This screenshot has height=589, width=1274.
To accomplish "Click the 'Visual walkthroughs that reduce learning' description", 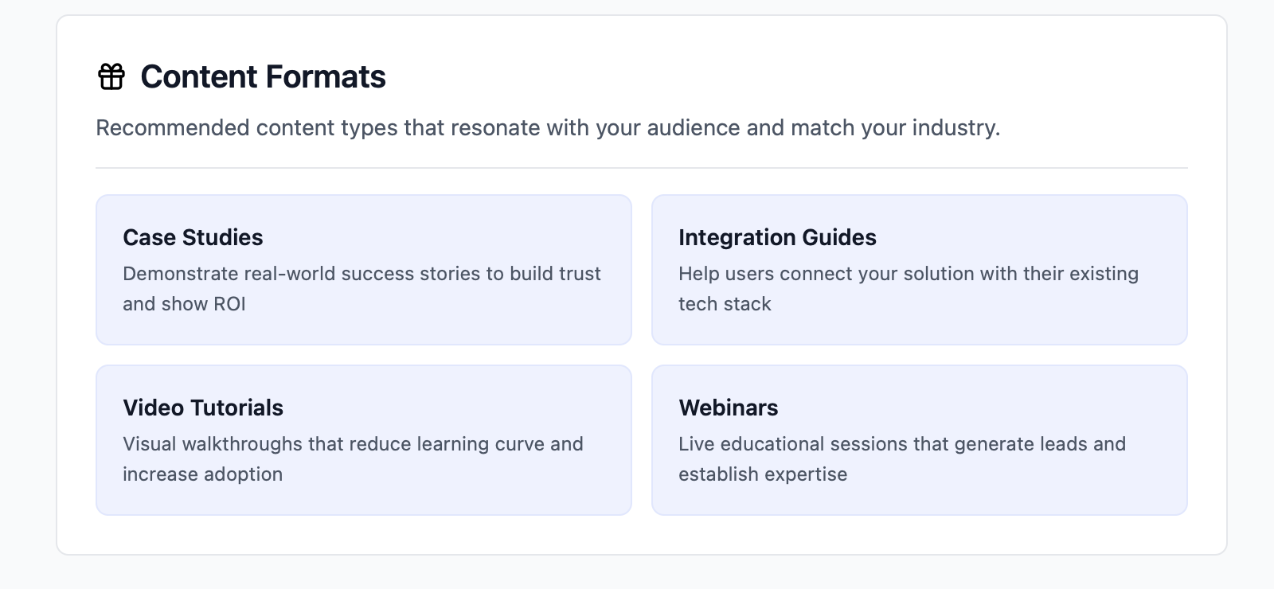I will [x=353, y=444].
